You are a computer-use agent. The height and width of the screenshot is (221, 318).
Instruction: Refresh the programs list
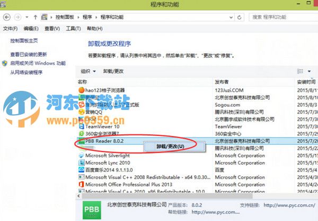pyautogui.click(x=240, y=18)
